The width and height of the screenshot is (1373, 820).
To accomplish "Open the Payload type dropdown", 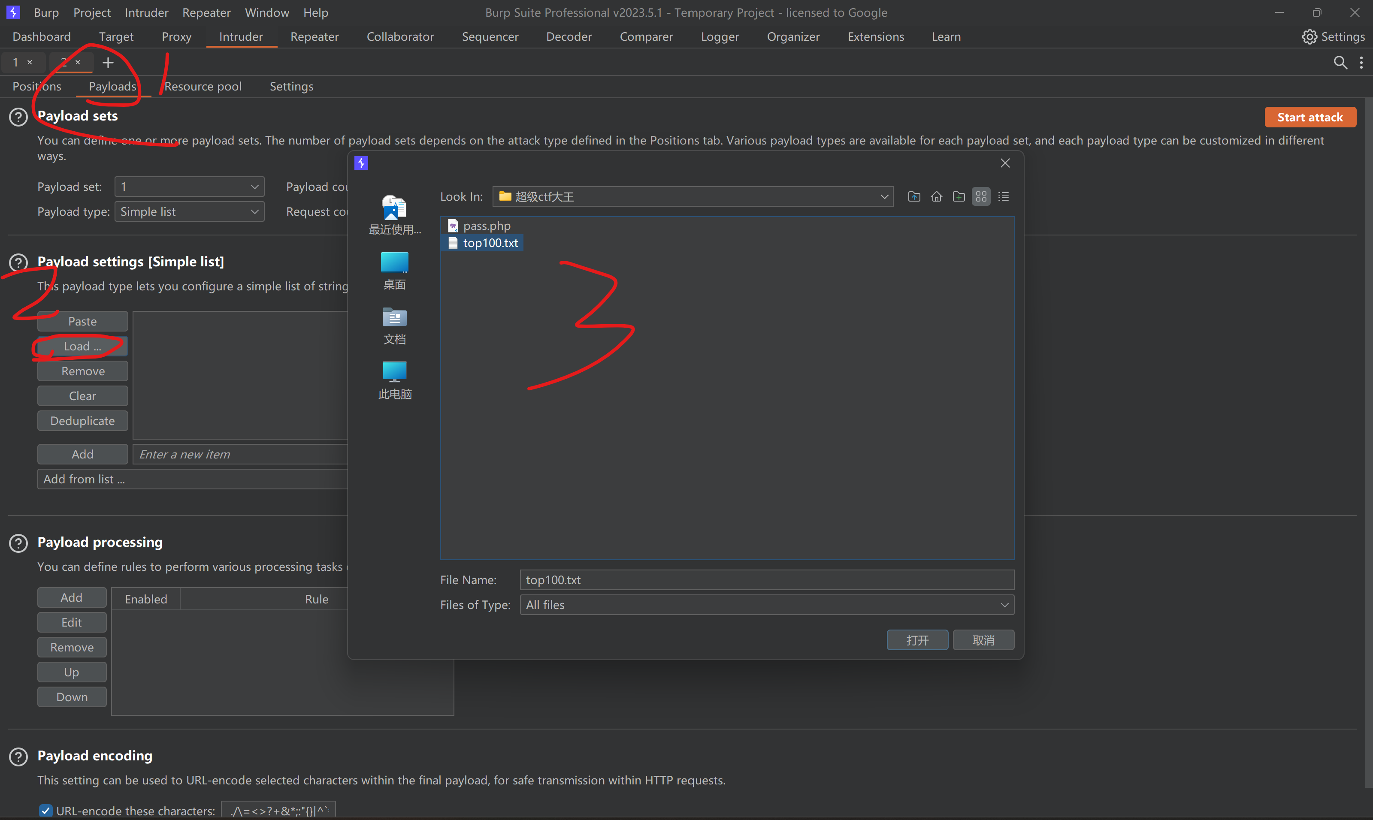I will coord(189,211).
